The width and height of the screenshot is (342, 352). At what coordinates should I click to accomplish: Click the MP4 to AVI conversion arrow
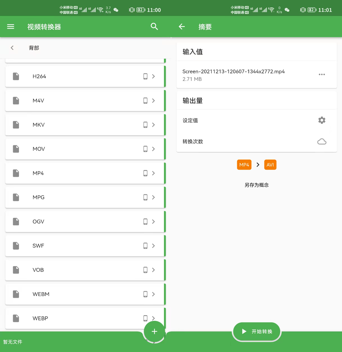[257, 165]
